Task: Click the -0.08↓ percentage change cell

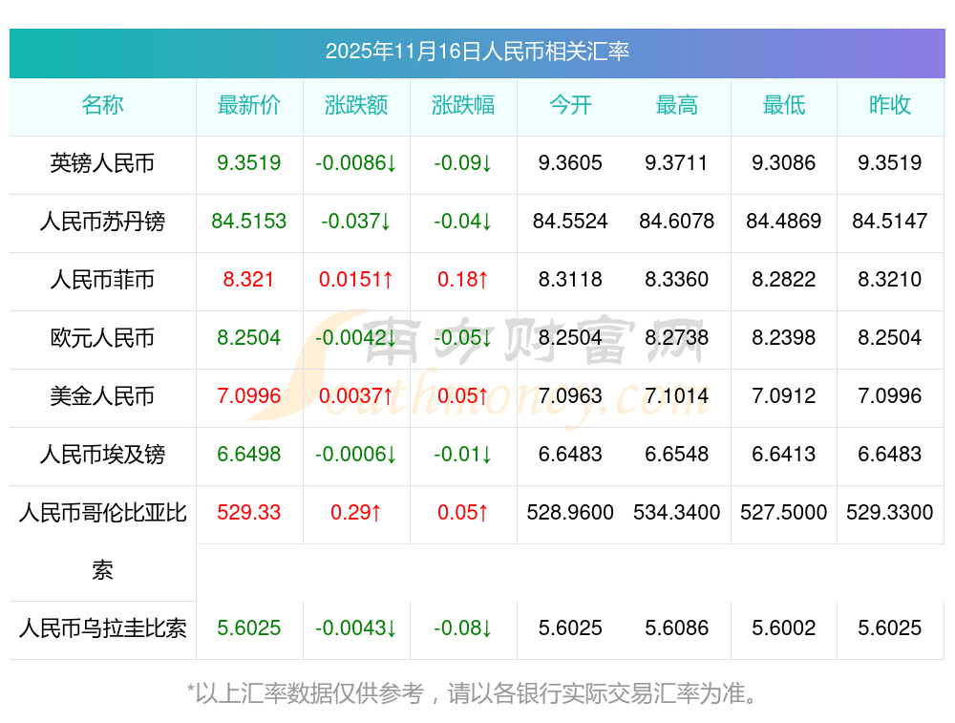Action: (x=463, y=628)
